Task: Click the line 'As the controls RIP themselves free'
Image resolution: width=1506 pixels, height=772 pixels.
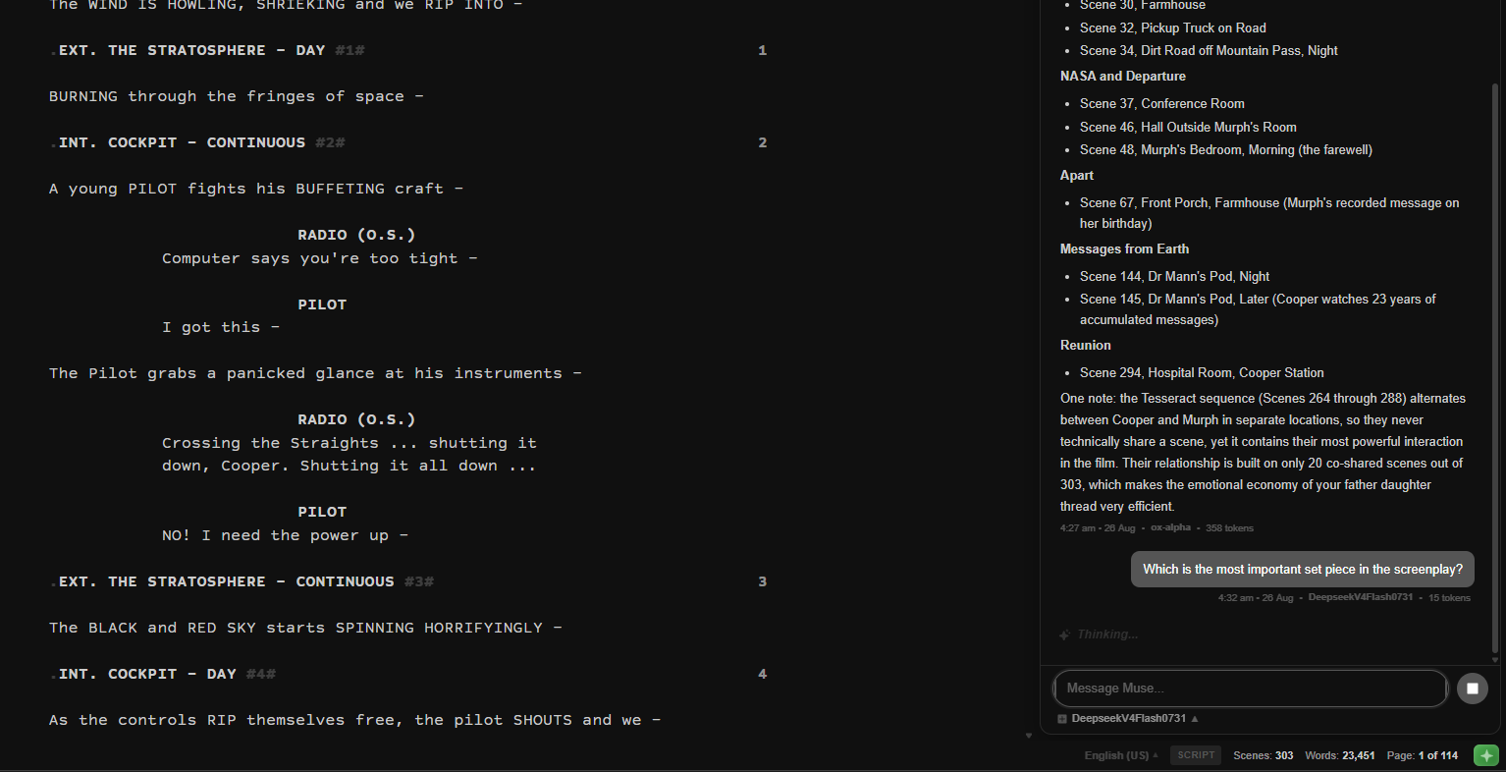Action: click(x=354, y=720)
